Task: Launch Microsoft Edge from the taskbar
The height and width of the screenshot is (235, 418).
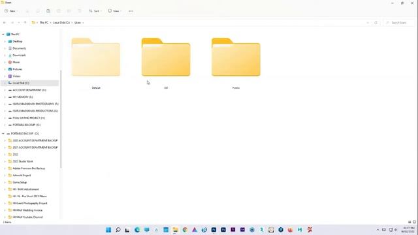Action: point(137,230)
